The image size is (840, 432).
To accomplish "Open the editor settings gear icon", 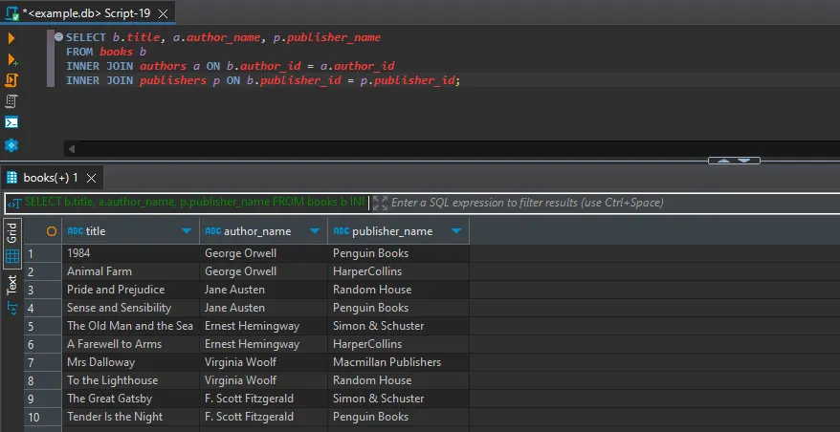I will (11, 145).
